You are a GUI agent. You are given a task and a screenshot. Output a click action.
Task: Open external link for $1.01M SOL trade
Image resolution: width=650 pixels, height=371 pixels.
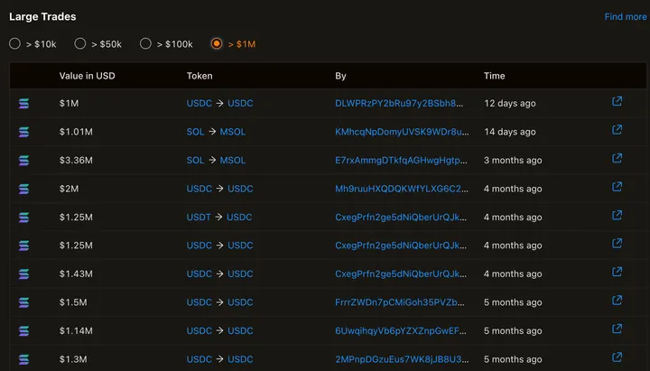coord(617,131)
